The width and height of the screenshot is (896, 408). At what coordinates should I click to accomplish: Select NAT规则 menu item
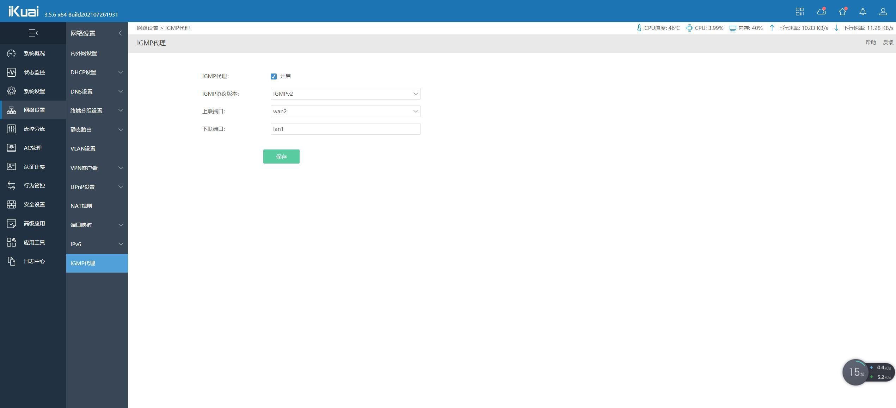[x=81, y=206]
